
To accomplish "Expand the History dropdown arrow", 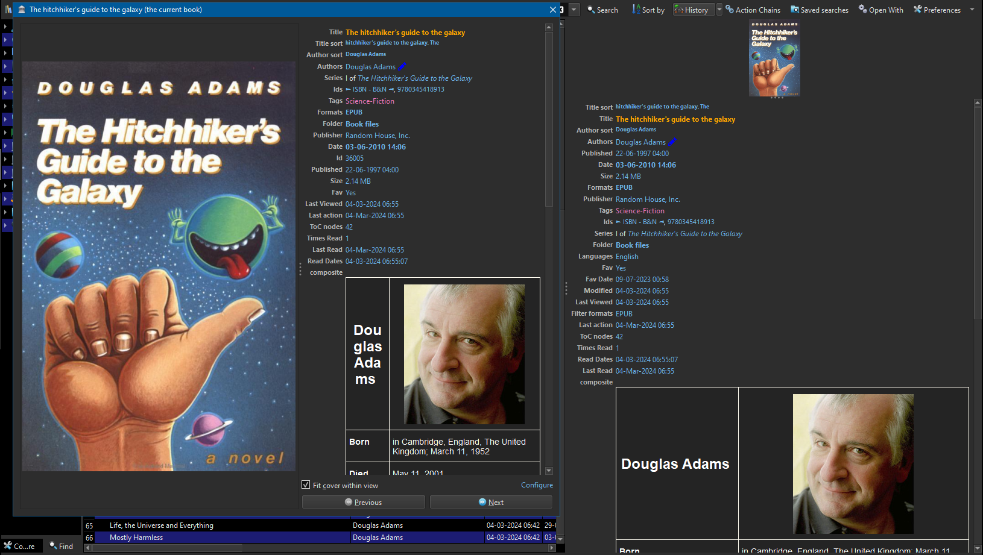I will [x=719, y=10].
